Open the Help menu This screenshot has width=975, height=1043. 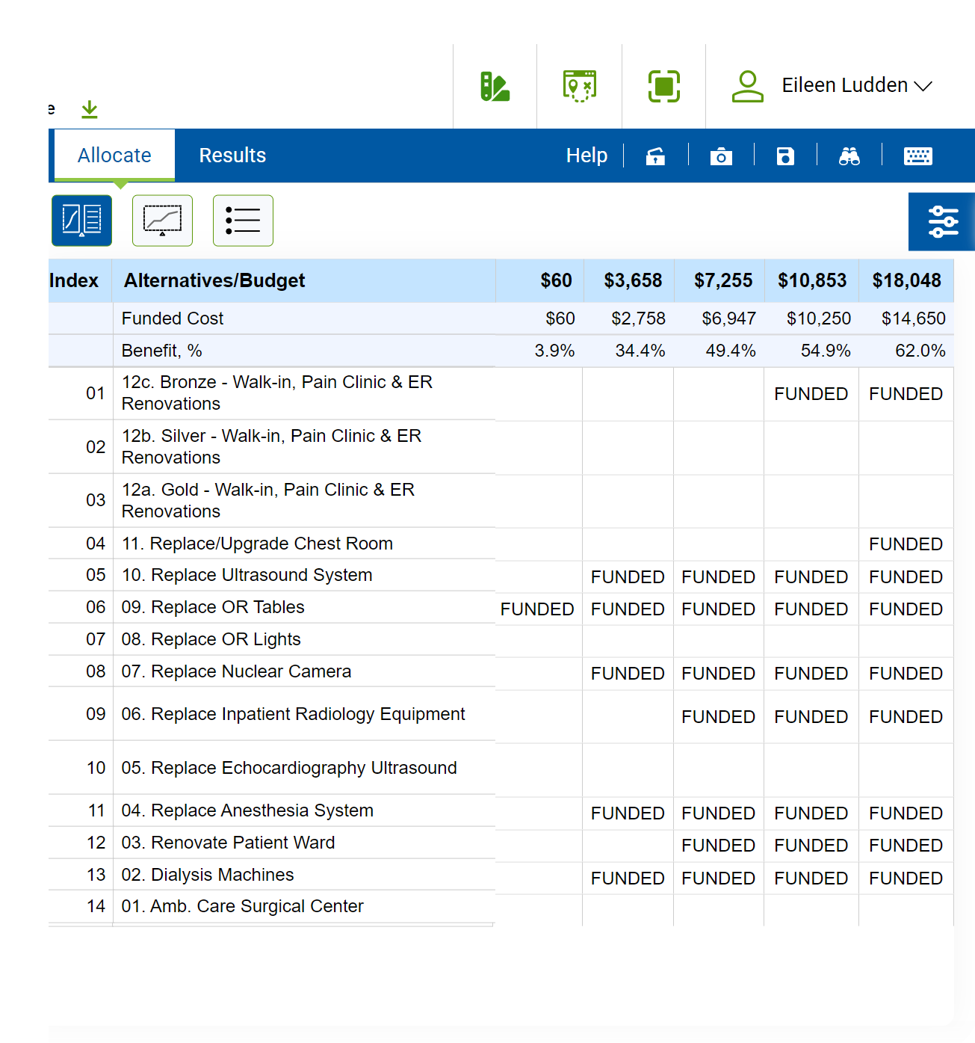pos(586,156)
